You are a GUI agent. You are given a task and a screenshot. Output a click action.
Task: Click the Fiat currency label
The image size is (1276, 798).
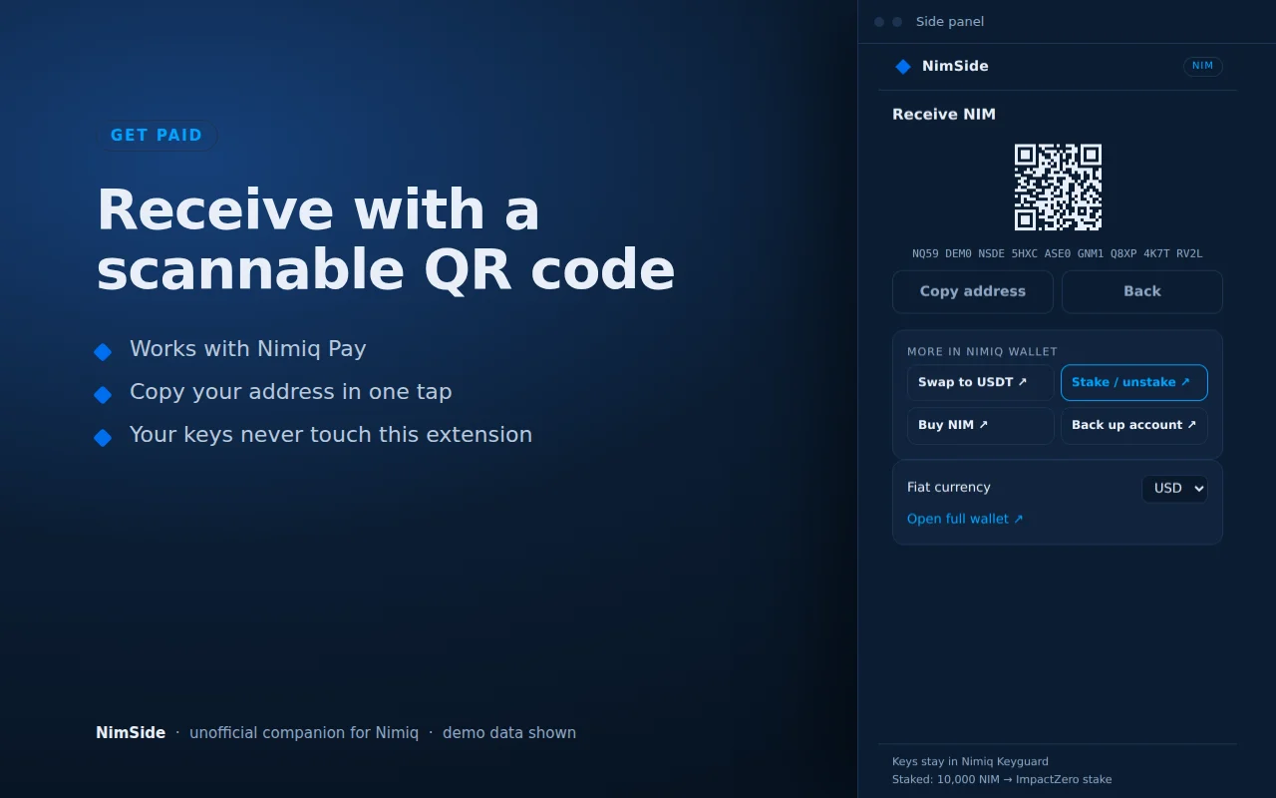pyautogui.click(x=949, y=488)
